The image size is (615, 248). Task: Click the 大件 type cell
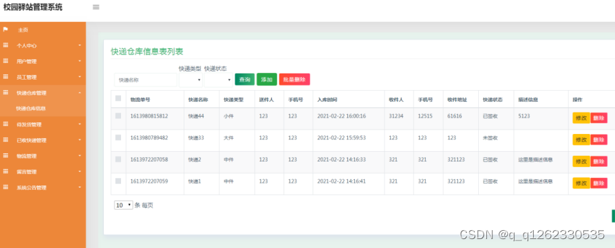(x=228, y=138)
